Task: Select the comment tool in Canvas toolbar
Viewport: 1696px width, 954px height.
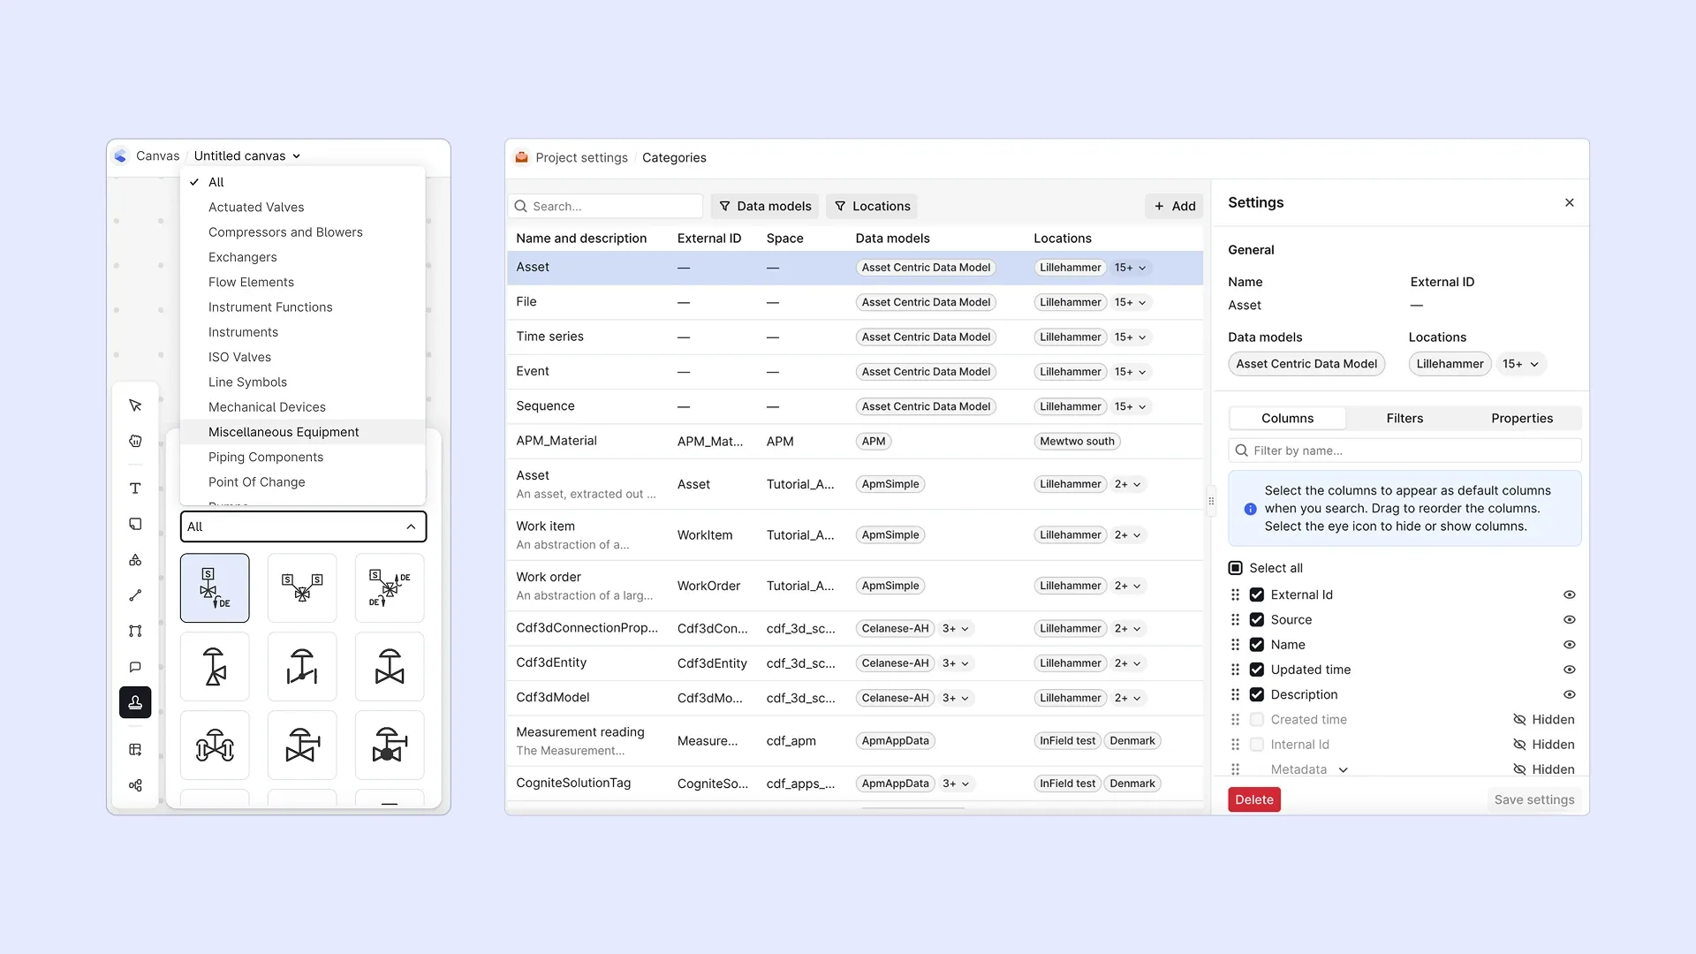Action: pyautogui.click(x=135, y=667)
